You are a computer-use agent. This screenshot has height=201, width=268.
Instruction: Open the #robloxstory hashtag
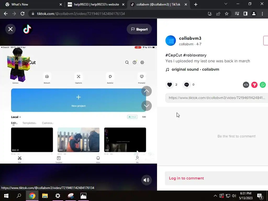(195, 55)
